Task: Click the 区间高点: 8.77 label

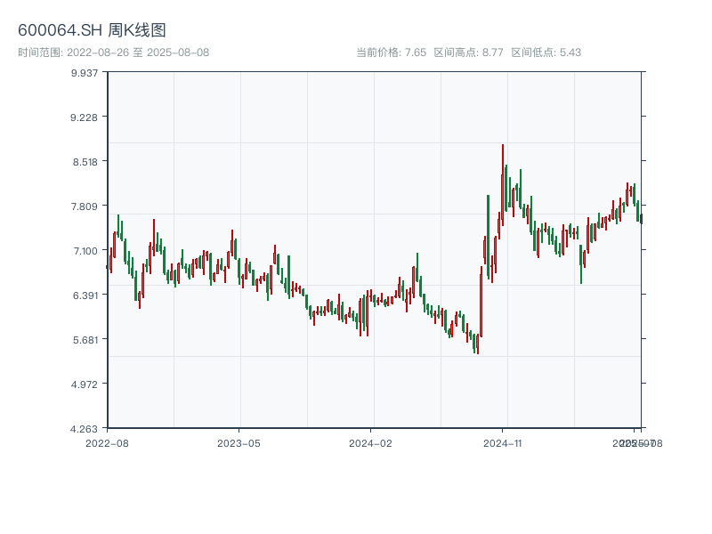Action: [x=469, y=53]
